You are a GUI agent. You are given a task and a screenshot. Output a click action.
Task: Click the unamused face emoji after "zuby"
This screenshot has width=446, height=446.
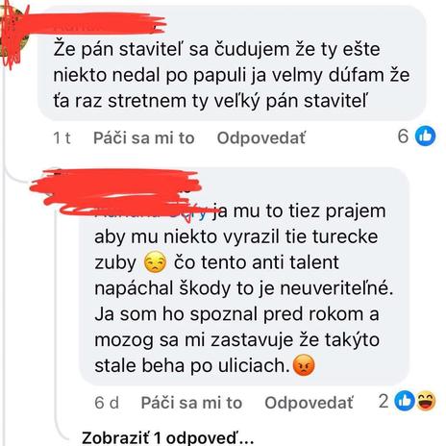155,262
